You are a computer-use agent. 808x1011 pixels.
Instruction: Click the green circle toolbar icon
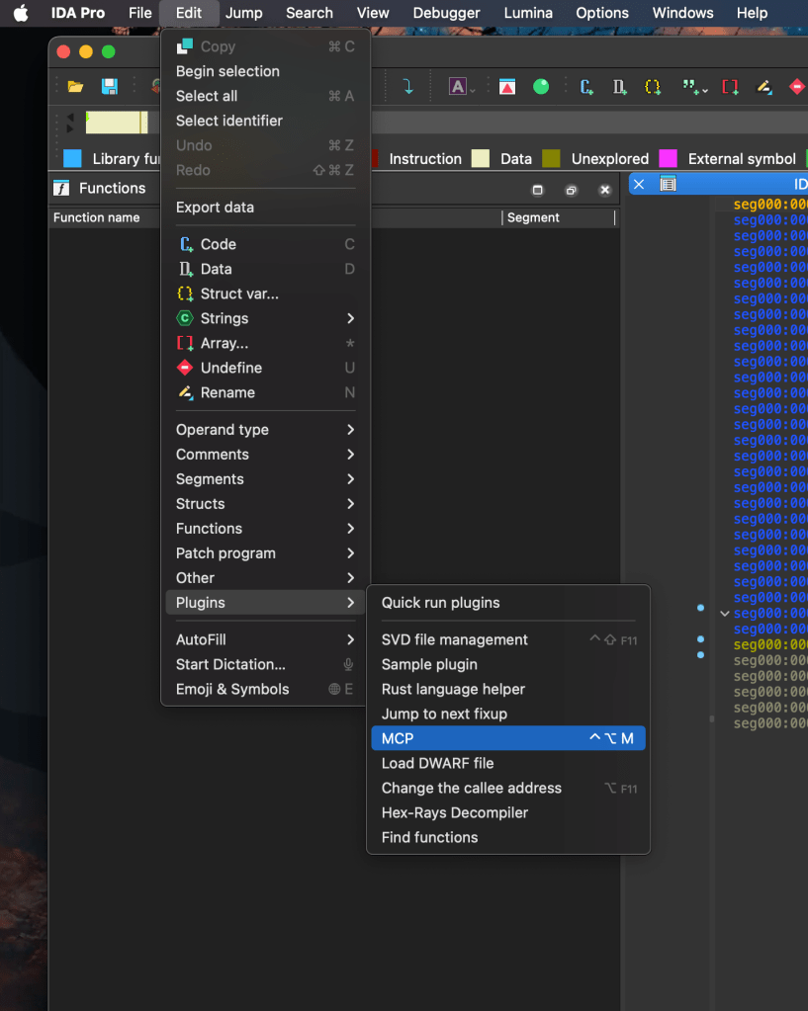[x=541, y=87]
